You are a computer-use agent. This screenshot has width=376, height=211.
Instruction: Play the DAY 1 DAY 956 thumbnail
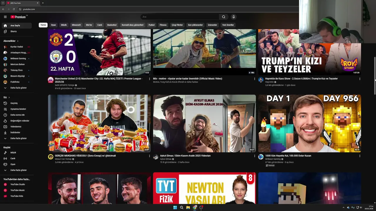[x=310, y=123]
